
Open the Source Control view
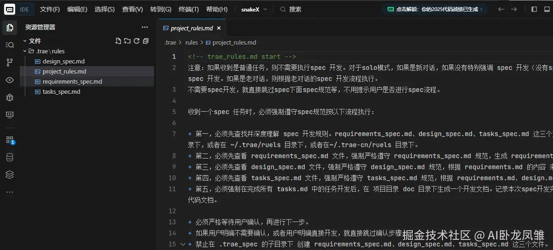point(10,62)
